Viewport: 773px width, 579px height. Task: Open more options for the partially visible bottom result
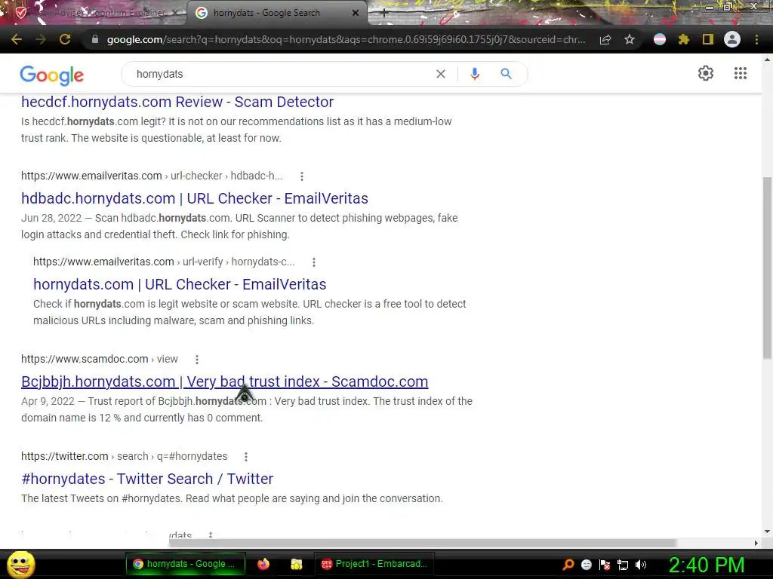point(211,535)
